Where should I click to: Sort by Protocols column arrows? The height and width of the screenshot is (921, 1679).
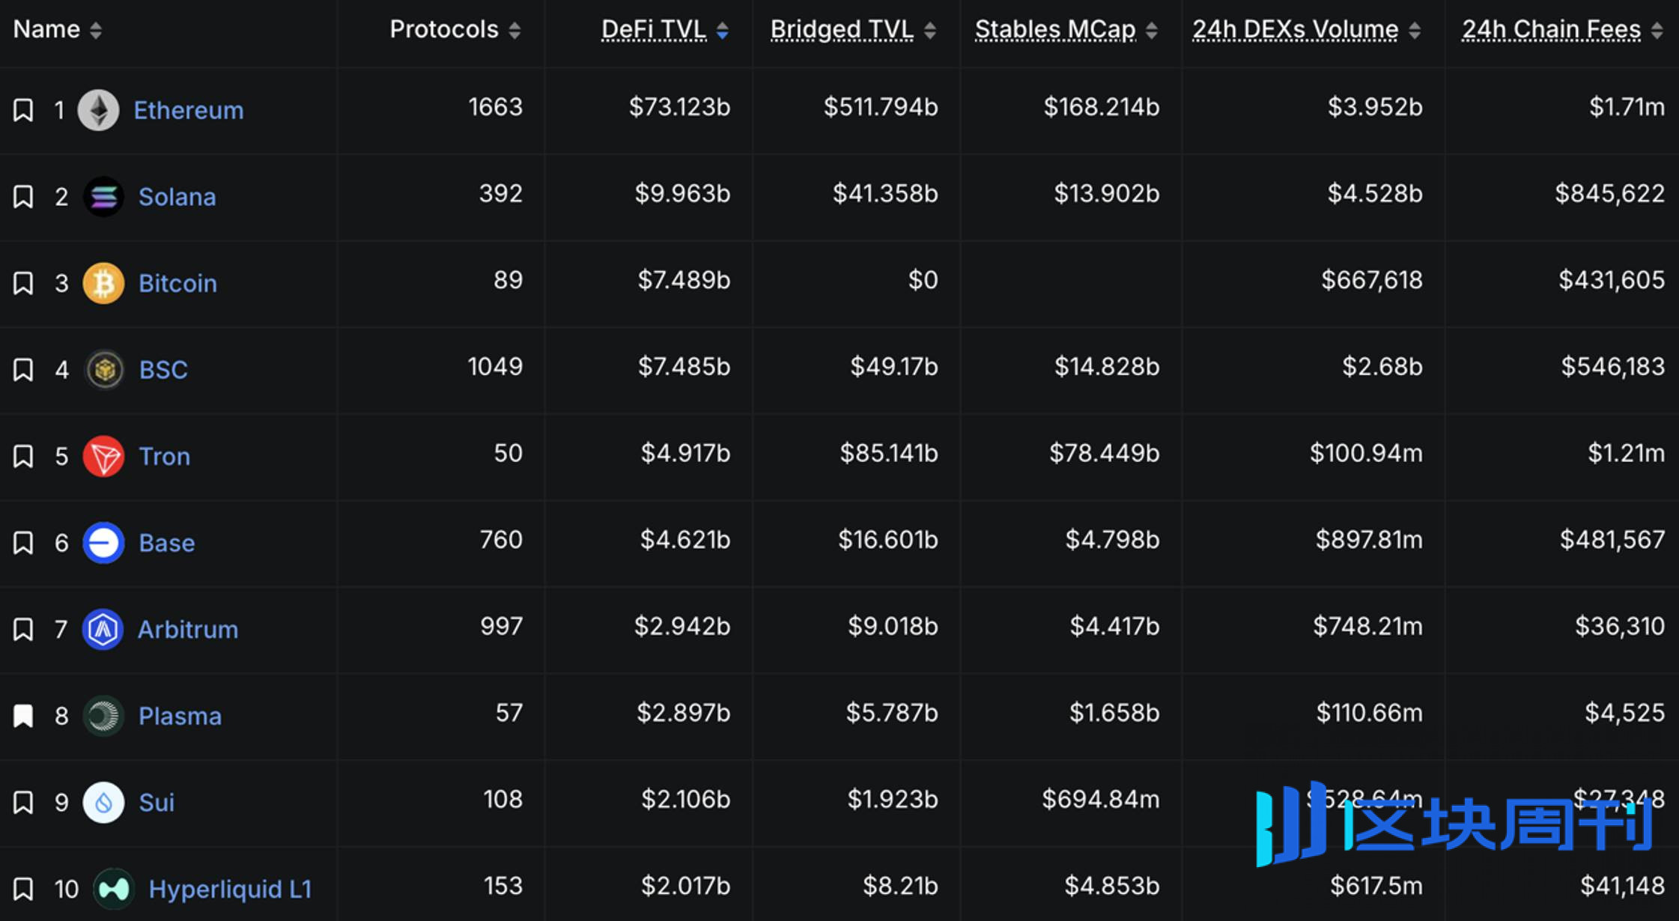click(514, 30)
